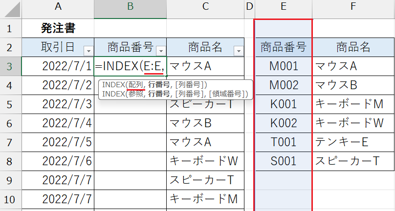Open the 取引日 filter dropdown

coord(88,50)
